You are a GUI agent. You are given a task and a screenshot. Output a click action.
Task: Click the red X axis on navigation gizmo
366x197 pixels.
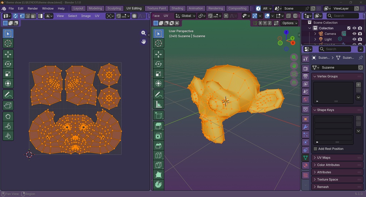[x=293, y=43]
